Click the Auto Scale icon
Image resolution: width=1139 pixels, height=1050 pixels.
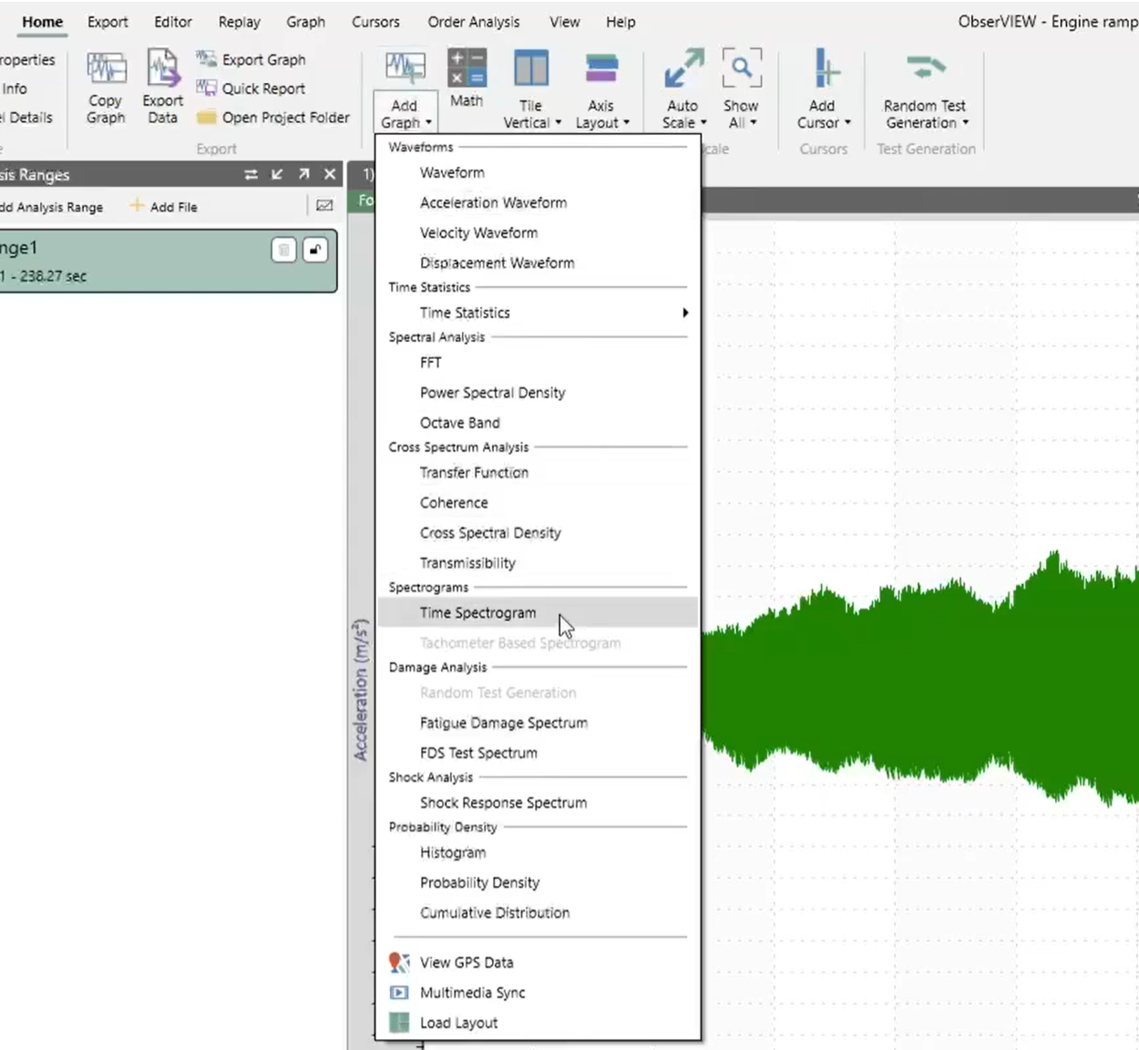click(683, 68)
